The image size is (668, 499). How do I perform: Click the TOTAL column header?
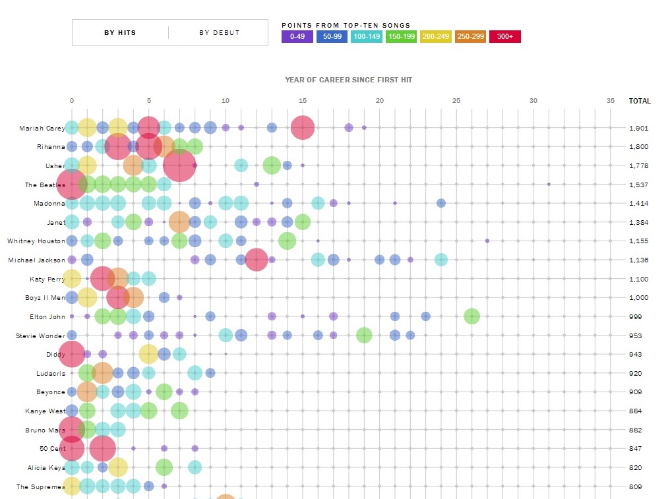[640, 101]
